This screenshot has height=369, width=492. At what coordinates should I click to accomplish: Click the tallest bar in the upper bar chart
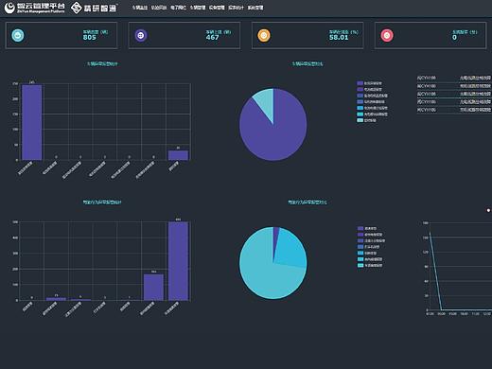(x=31, y=122)
